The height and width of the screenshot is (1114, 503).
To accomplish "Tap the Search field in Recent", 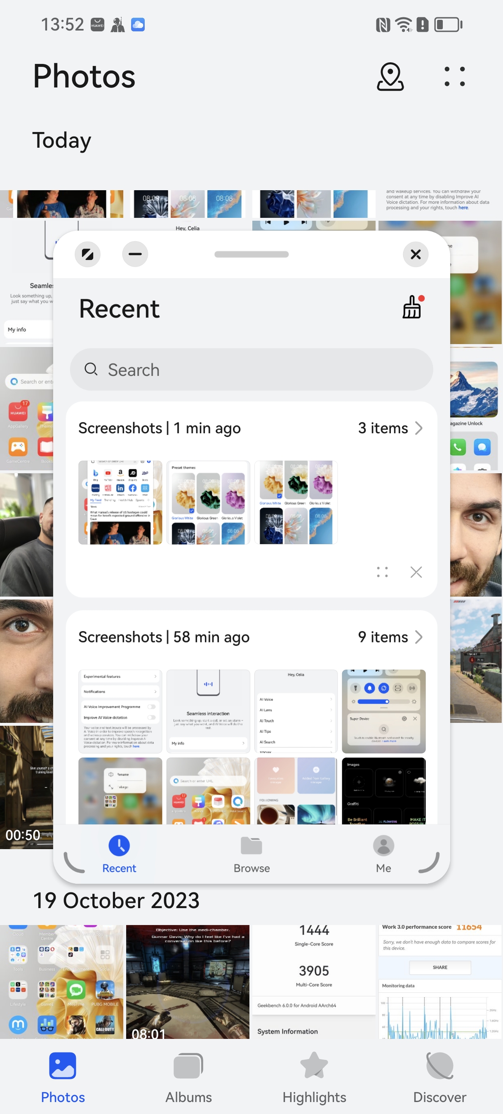I will pyautogui.click(x=251, y=370).
